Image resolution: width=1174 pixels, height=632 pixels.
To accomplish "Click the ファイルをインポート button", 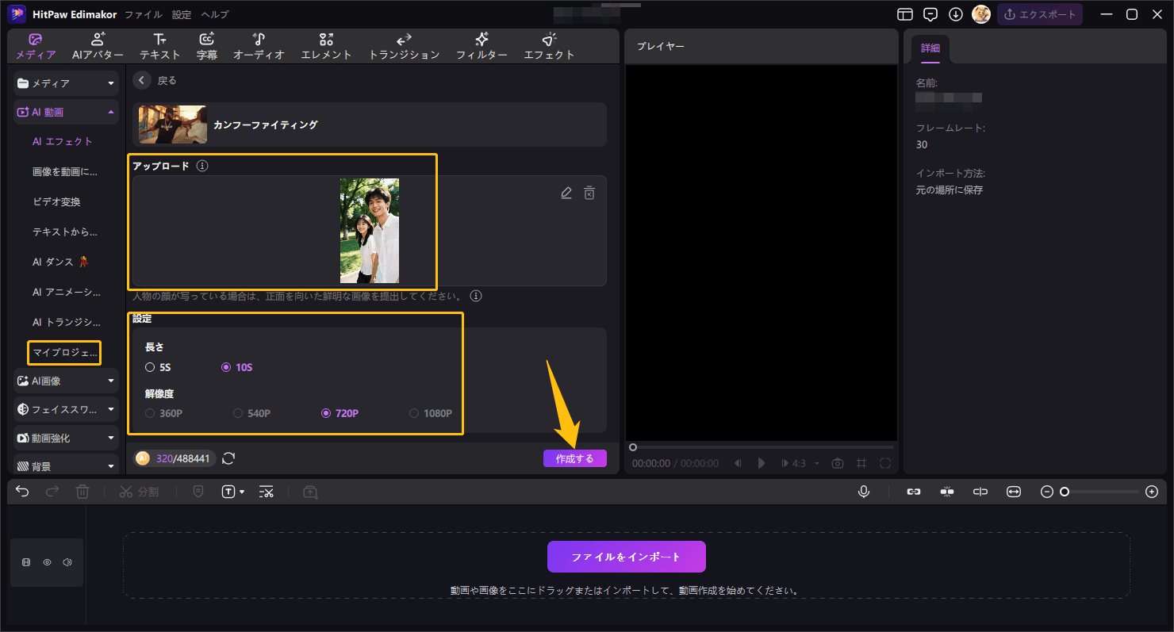I will (626, 556).
